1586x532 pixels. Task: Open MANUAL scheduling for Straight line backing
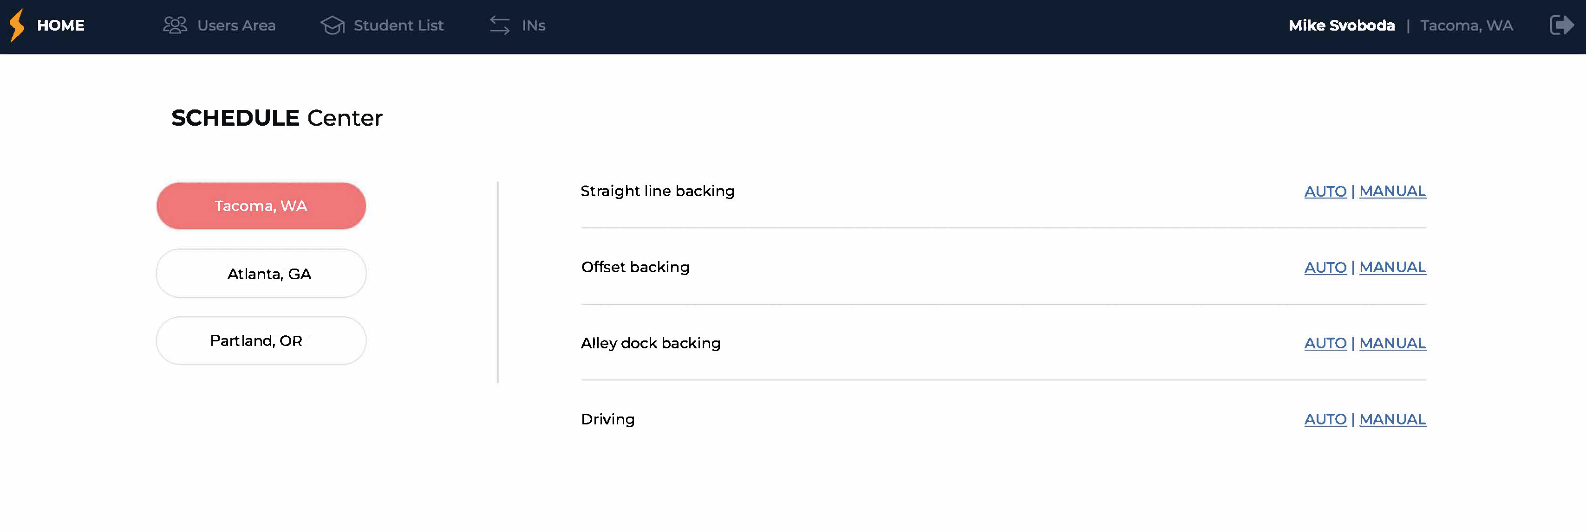(1392, 191)
